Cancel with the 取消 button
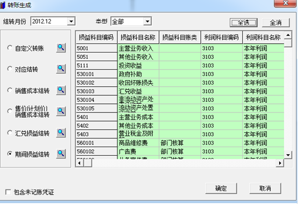Screen dimensions: 298x204 pos(265,188)
